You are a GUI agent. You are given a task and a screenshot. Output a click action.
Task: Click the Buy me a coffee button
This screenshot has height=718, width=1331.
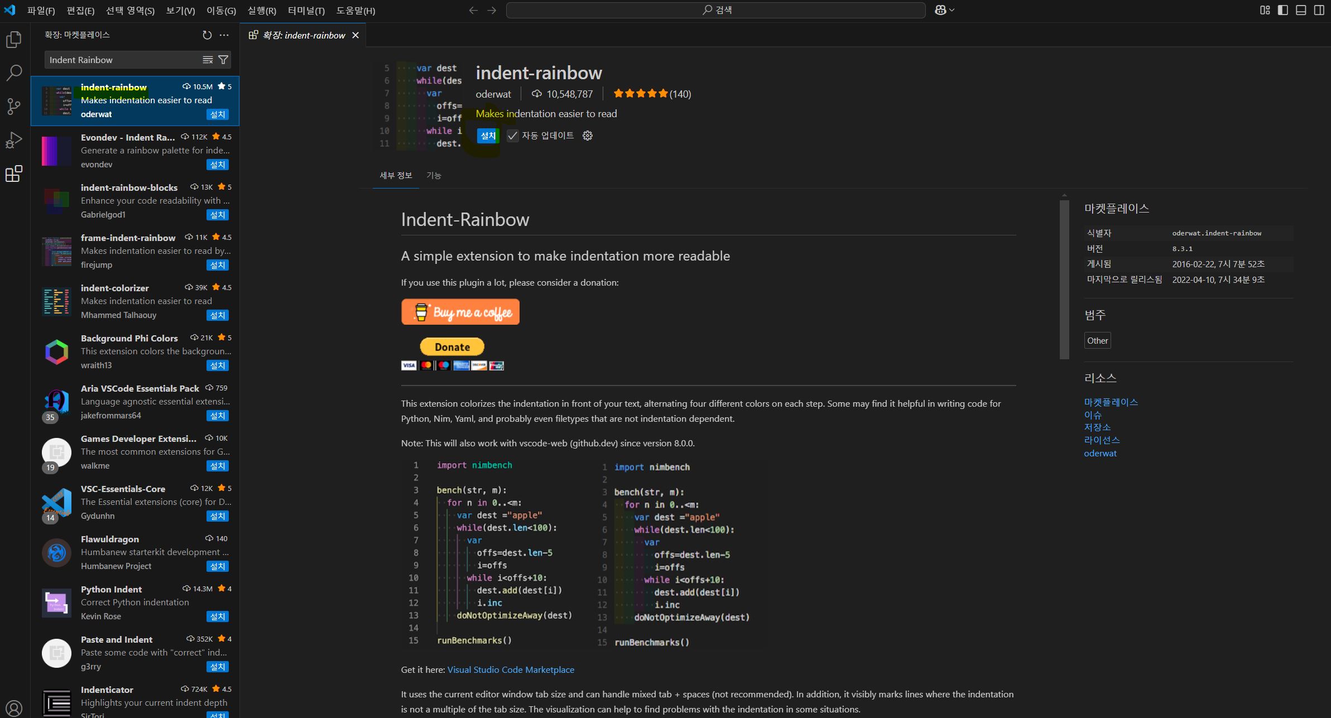[460, 312]
